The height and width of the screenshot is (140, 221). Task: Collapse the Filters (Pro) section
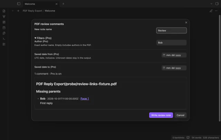coord(43,38)
